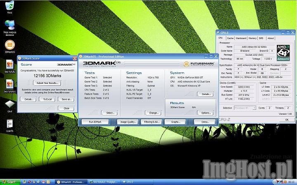Click the '12156 3DMarks' score text
The image size is (297, 185).
tap(47, 76)
